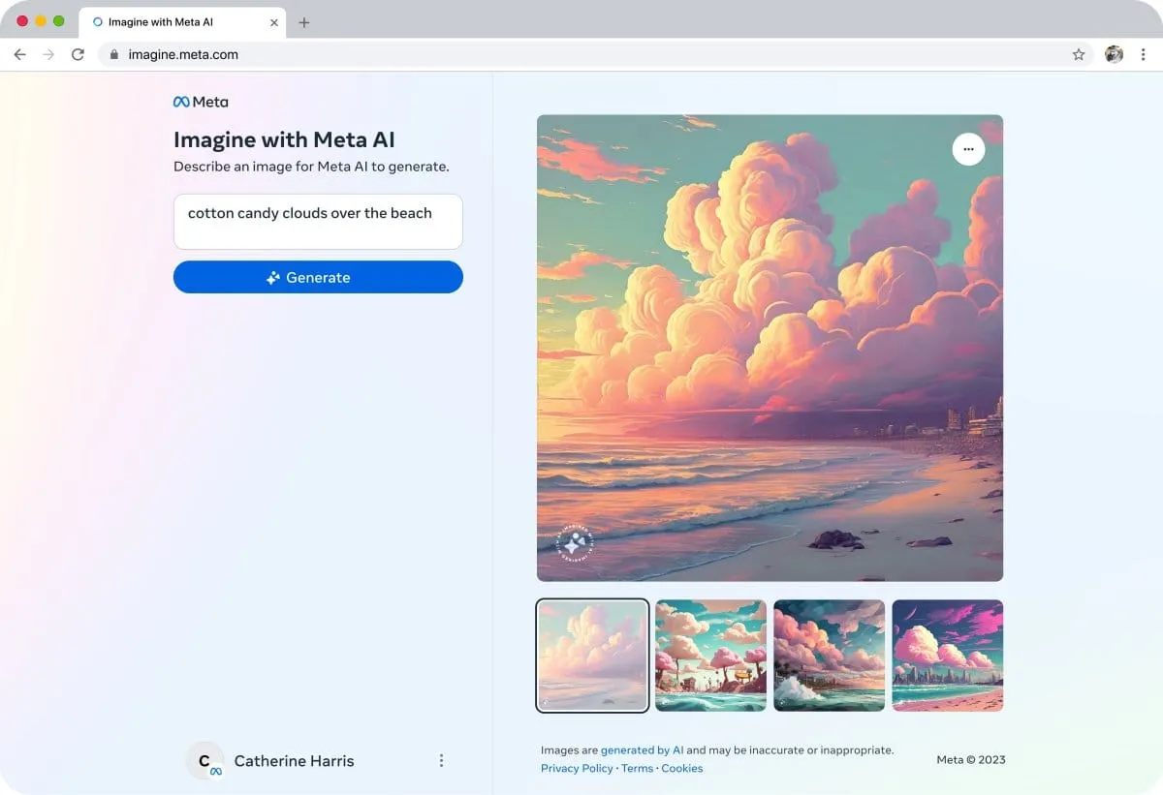The height and width of the screenshot is (795, 1163).
Task: Open the Privacy Policy link
Action: click(576, 768)
